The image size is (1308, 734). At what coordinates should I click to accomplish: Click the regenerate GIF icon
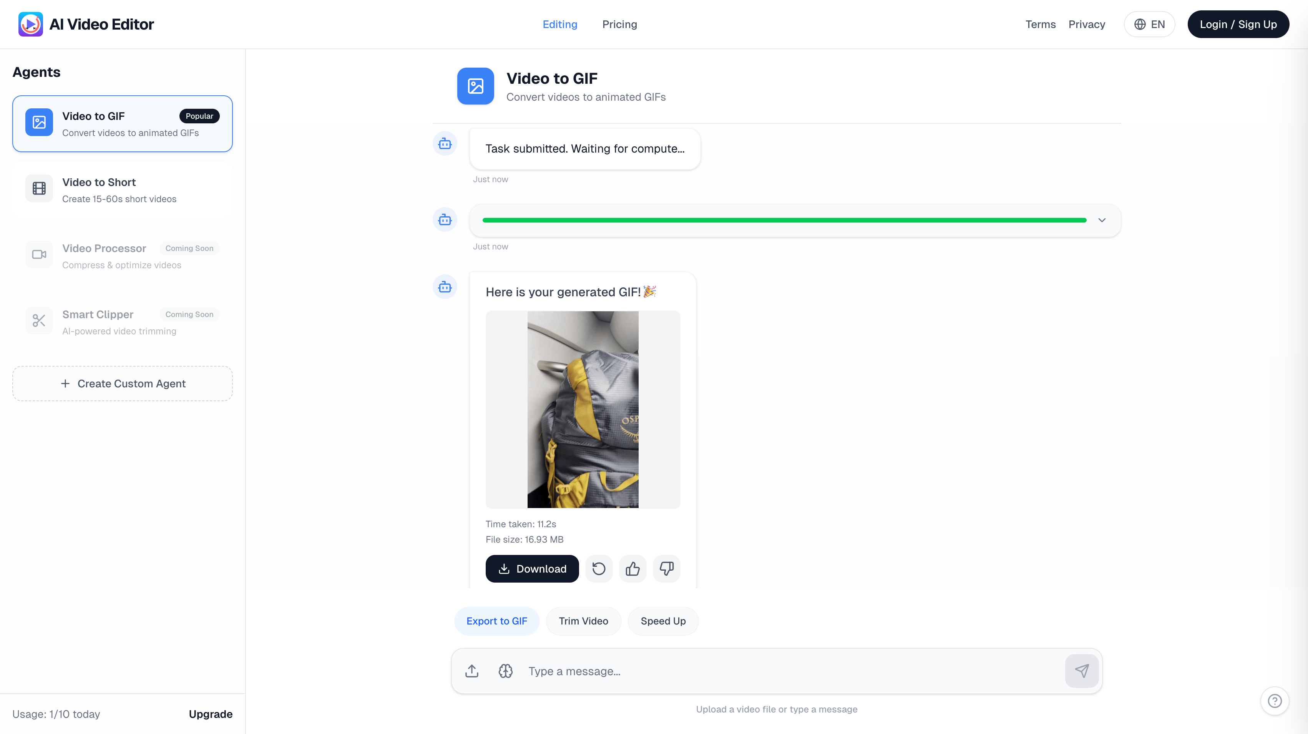pyautogui.click(x=599, y=568)
